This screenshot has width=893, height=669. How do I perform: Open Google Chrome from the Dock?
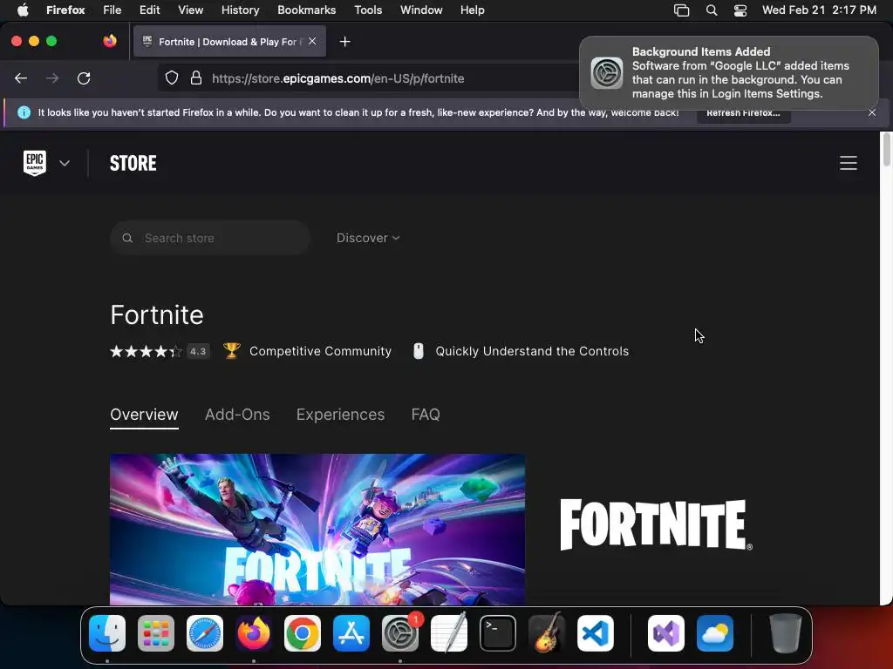click(303, 633)
